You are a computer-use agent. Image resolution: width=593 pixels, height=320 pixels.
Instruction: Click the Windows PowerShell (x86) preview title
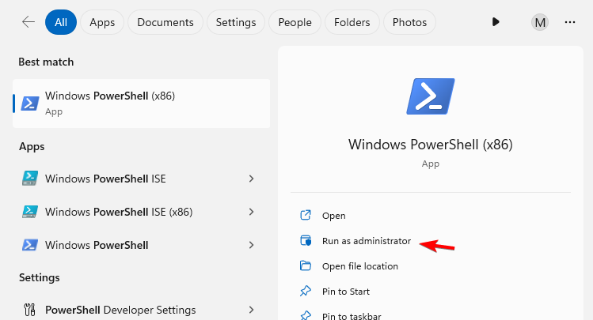pos(431,145)
